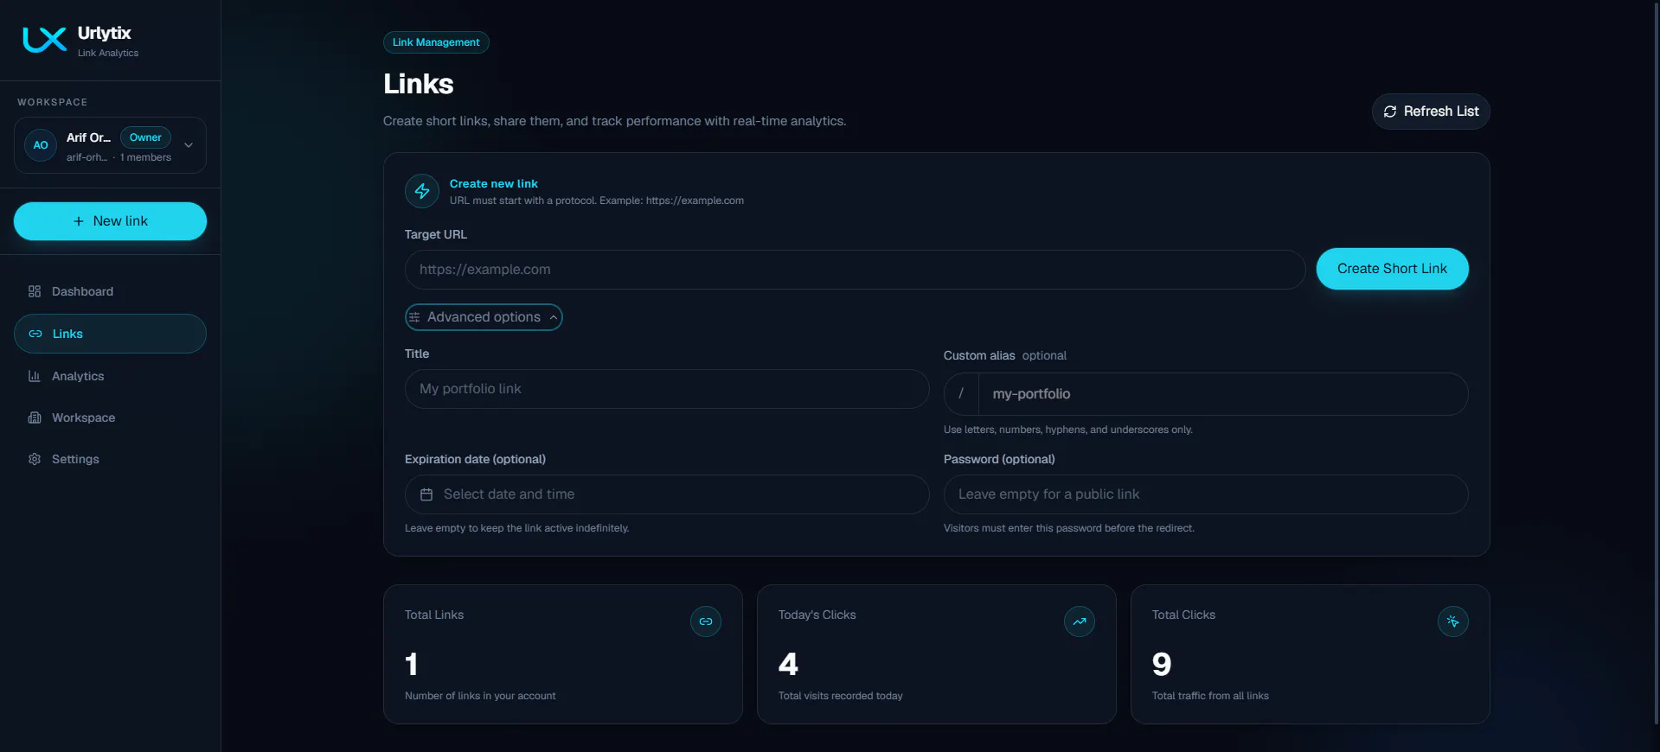
Task: Click the Urlytix logo icon
Action: click(x=44, y=39)
